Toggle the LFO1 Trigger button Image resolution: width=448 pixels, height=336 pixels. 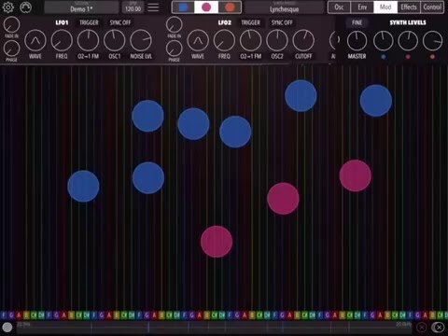[x=89, y=22]
